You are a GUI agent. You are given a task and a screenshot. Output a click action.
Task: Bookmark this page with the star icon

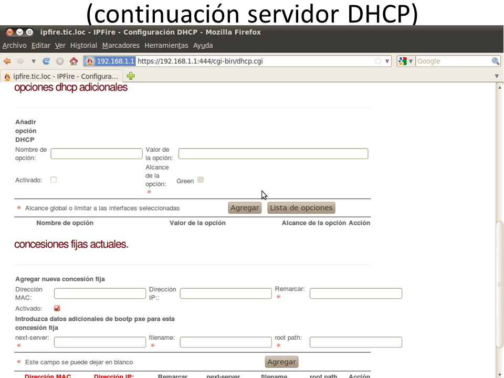(x=378, y=61)
